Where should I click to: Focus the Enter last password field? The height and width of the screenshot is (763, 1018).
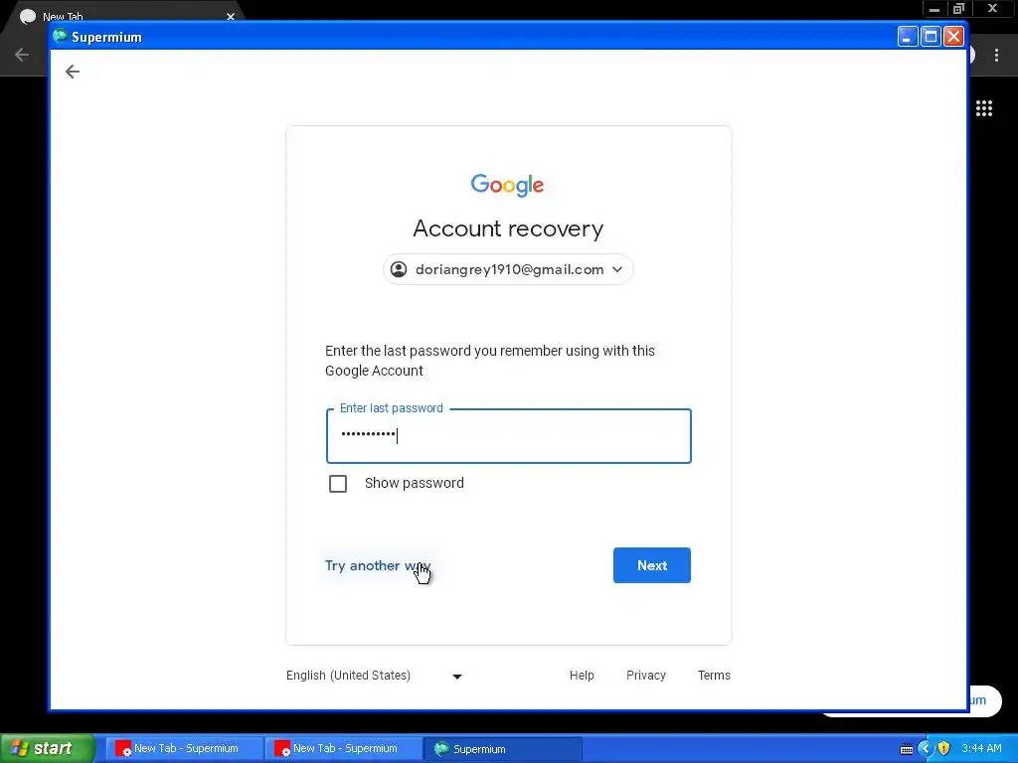pyautogui.click(x=508, y=435)
